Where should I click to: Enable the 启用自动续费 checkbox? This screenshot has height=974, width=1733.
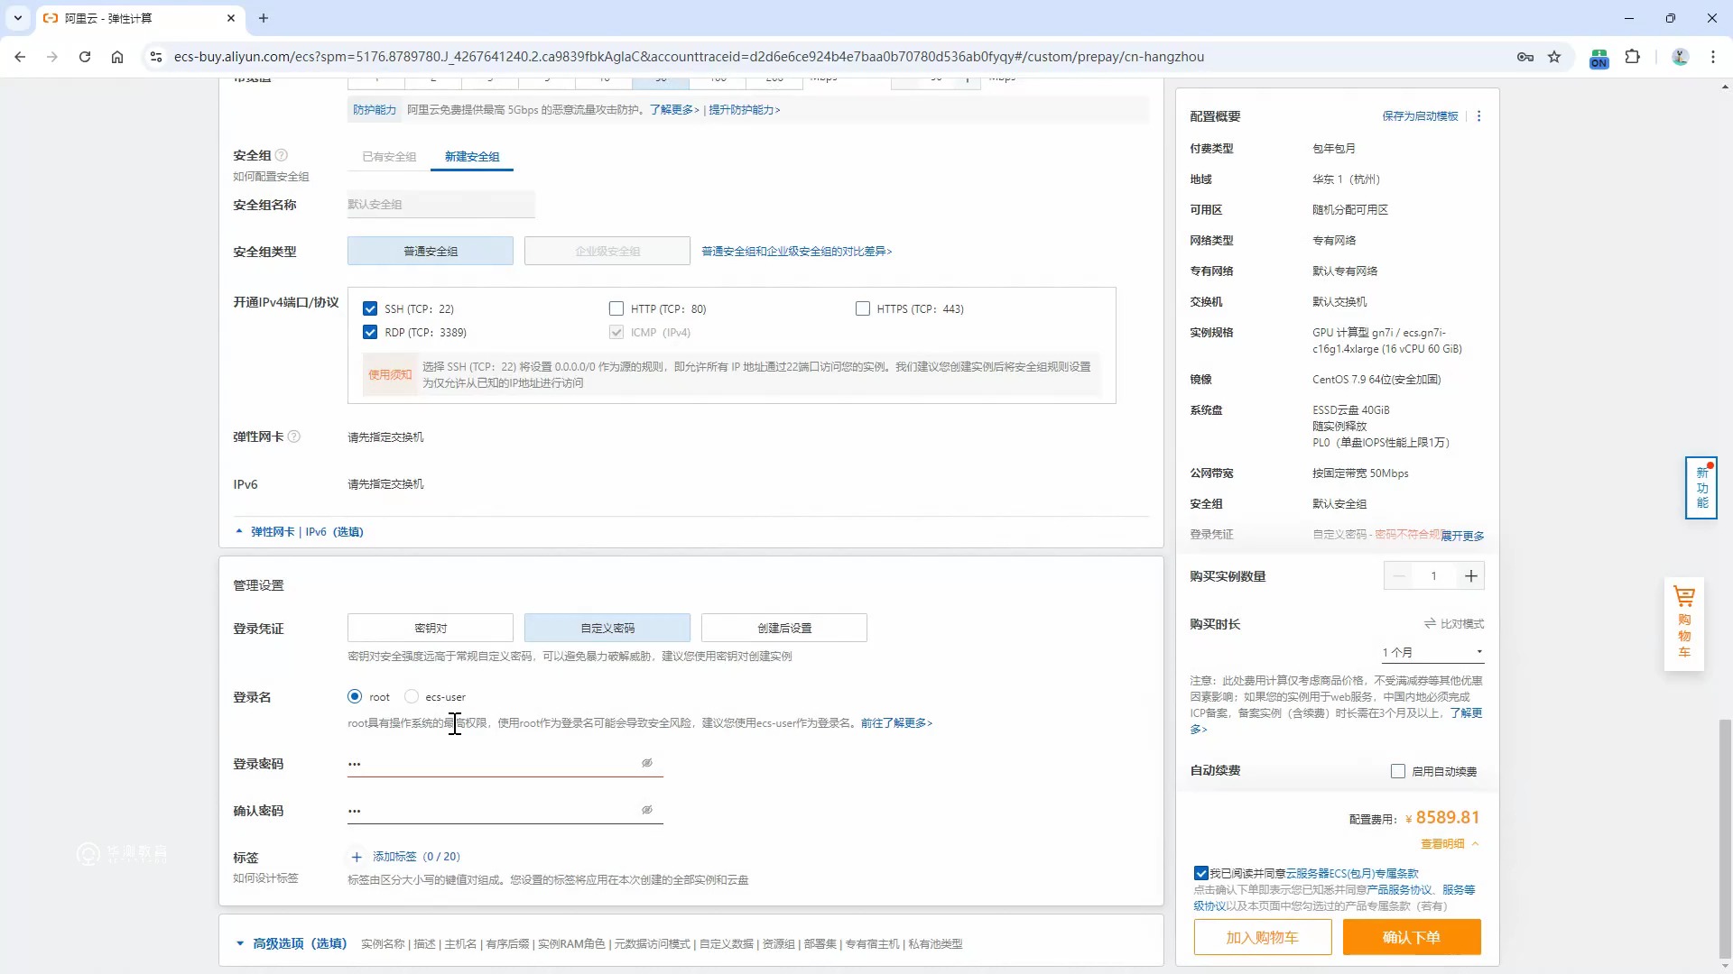[x=1398, y=771]
